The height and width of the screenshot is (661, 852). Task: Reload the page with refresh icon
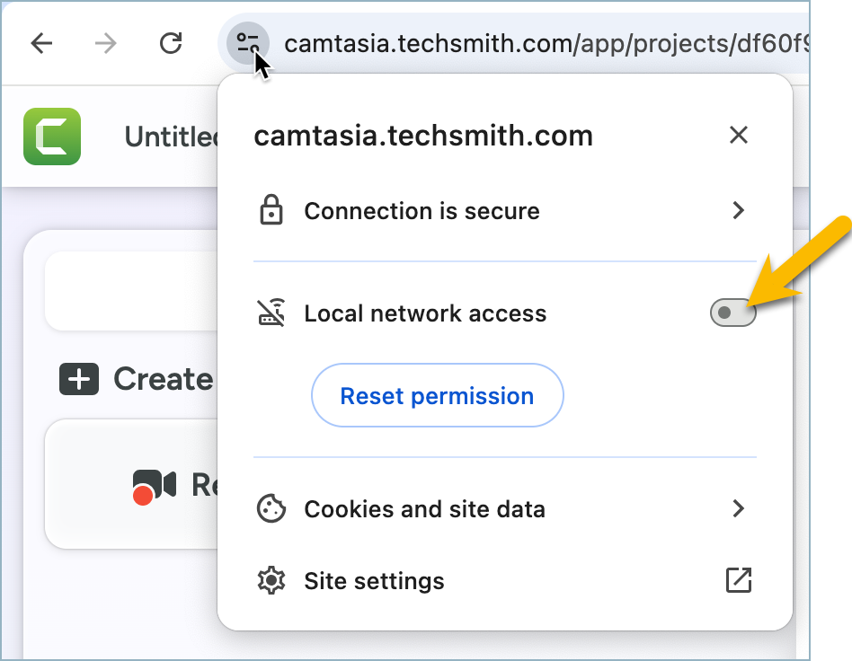tap(171, 43)
